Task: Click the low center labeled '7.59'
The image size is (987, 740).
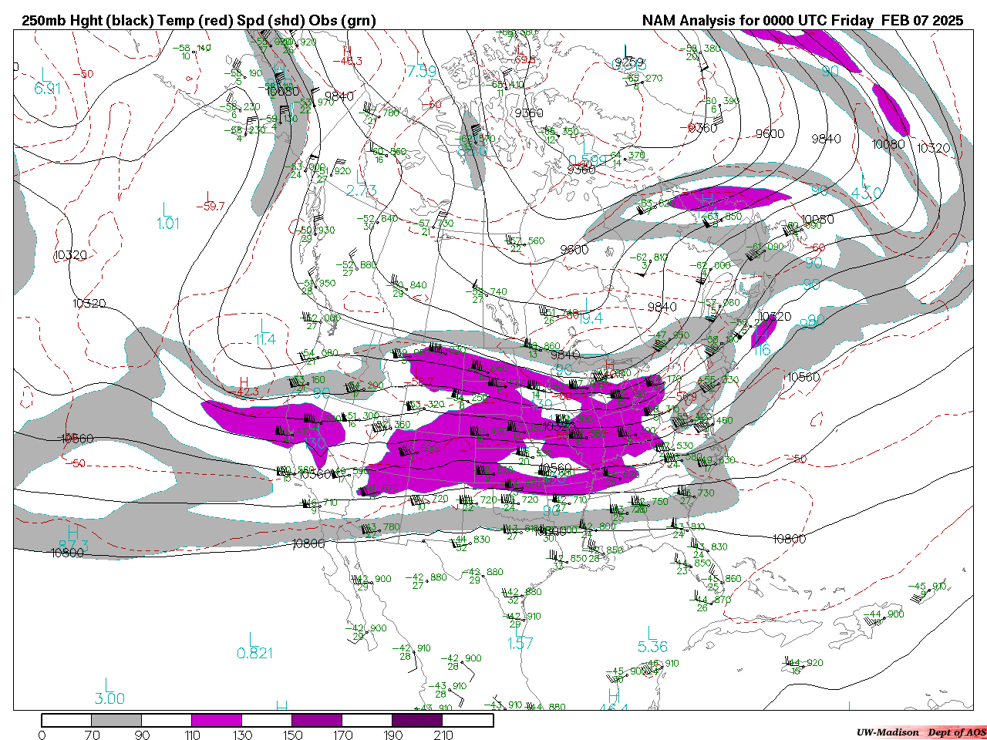Action: (422, 72)
